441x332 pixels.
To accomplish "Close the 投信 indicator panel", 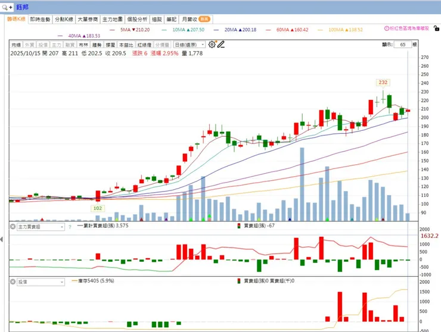I will 13,281.
